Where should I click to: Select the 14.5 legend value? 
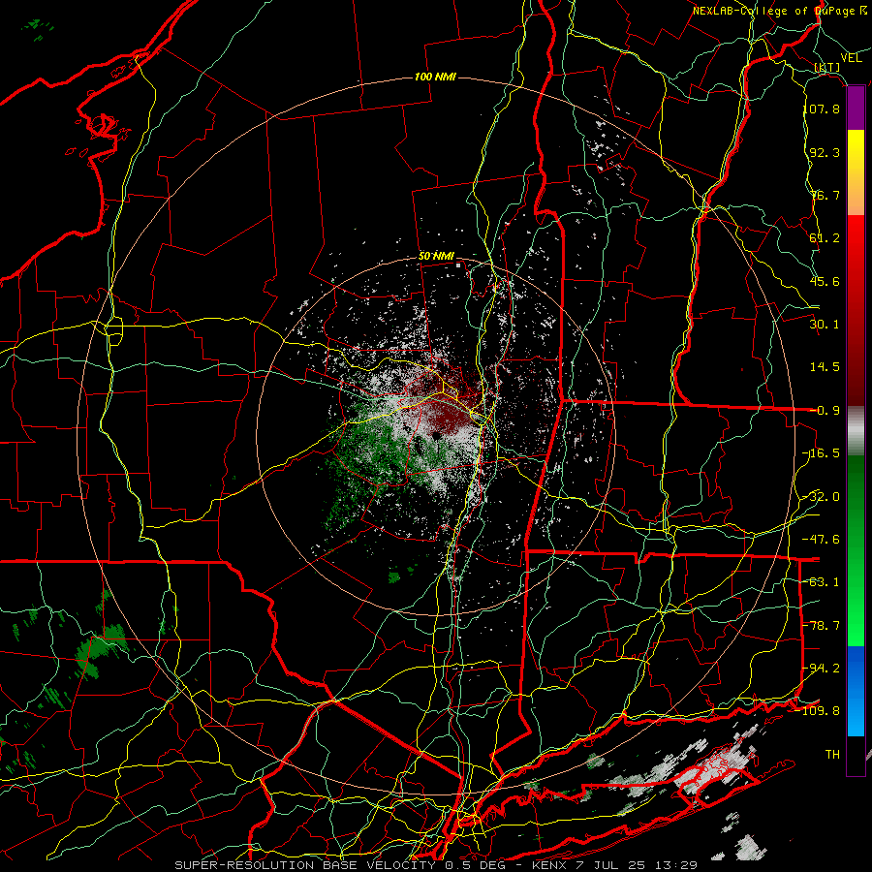(825, 366)
